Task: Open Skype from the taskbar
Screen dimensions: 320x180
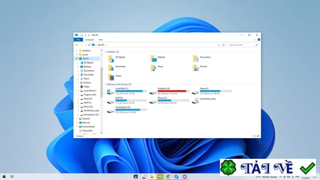Action: click(176, 176)
